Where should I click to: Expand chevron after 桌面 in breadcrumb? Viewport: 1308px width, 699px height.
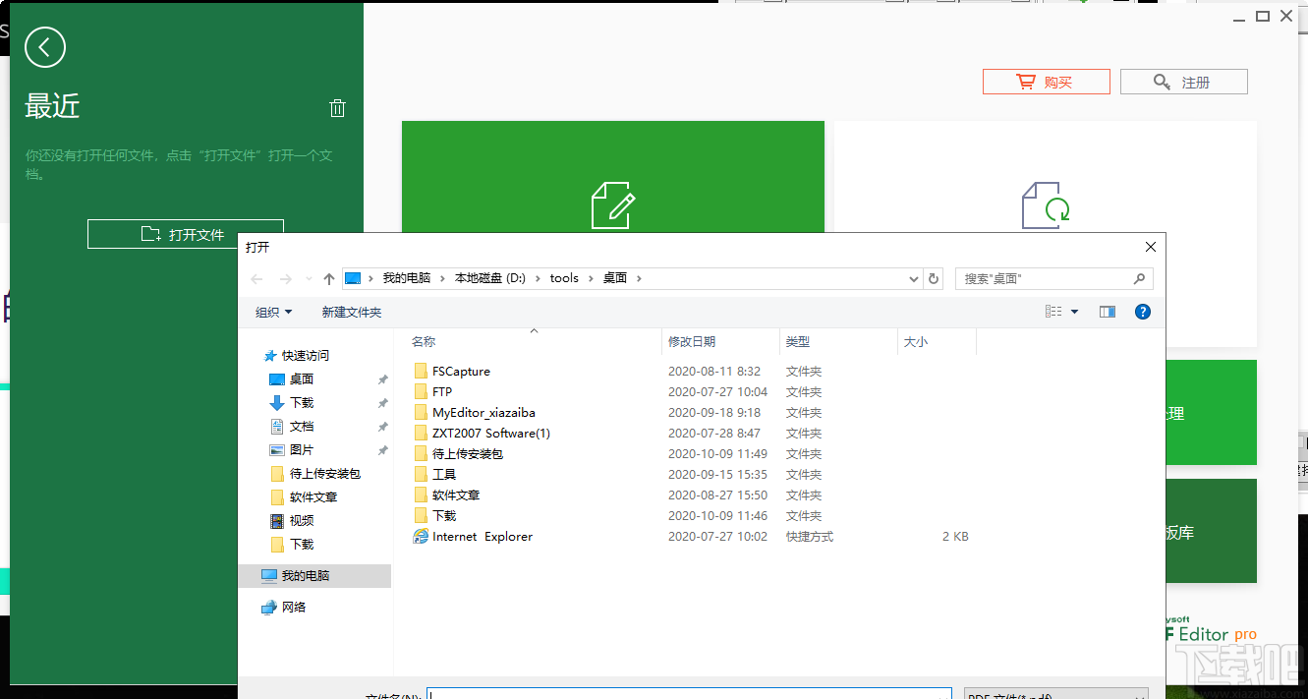click(x=639, y=278)
